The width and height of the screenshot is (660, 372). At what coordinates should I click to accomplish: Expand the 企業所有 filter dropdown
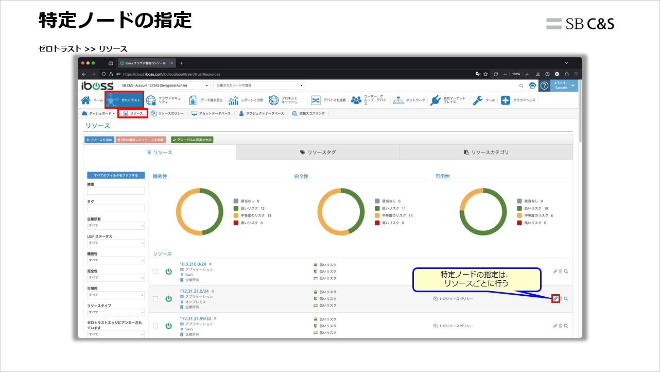pyautogui.click(x=116, y=225)
